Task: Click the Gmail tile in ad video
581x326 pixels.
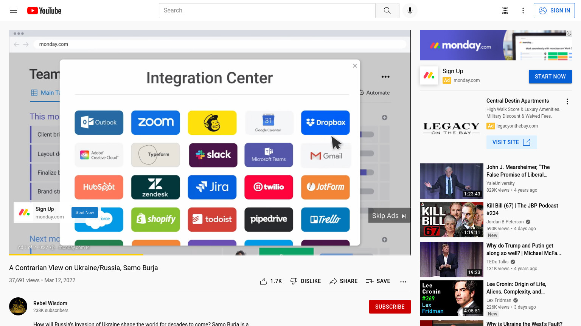Action: click(326, 155)
